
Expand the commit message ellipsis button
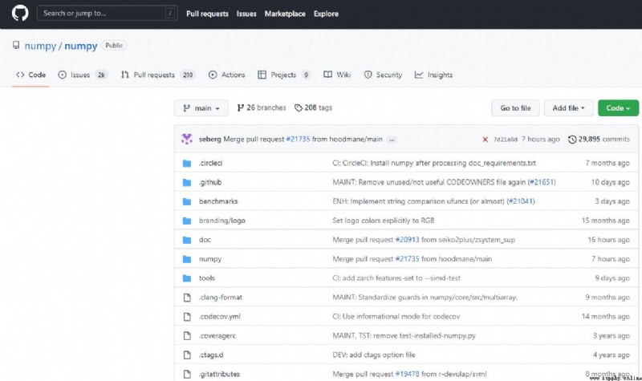tap(392, 140)
